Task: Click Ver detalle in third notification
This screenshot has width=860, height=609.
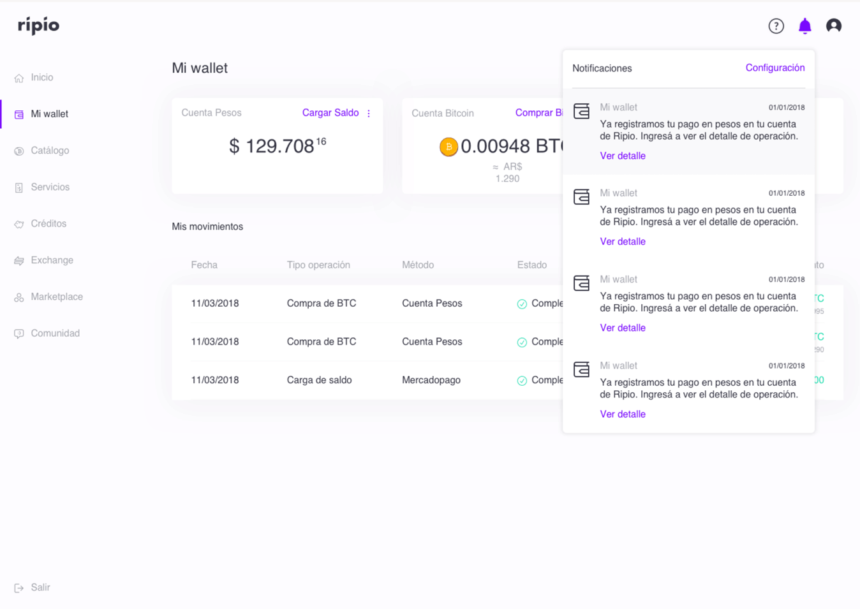Action: click(623, 328)
